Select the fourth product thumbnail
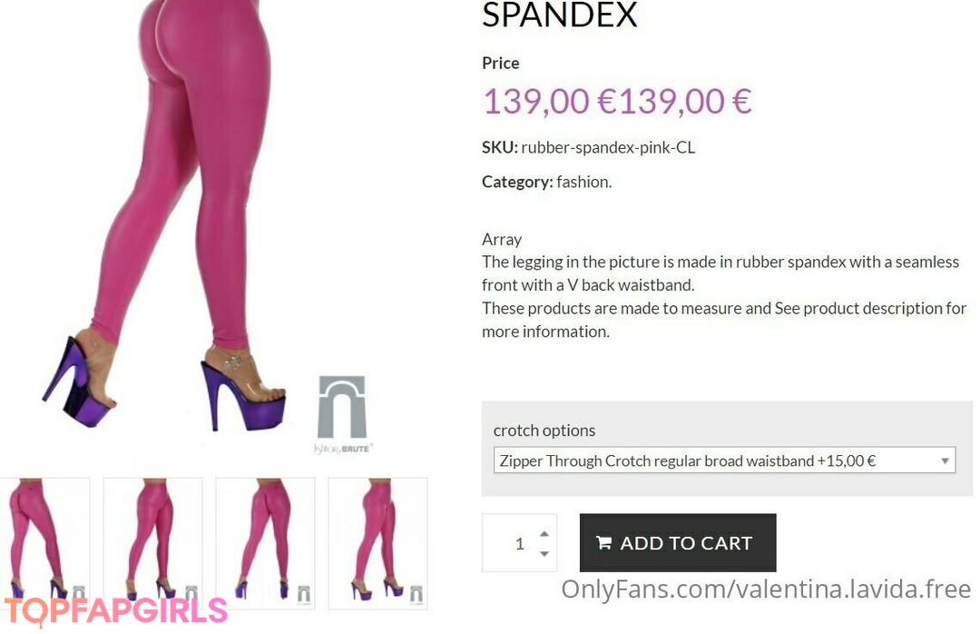 [377, 542]
